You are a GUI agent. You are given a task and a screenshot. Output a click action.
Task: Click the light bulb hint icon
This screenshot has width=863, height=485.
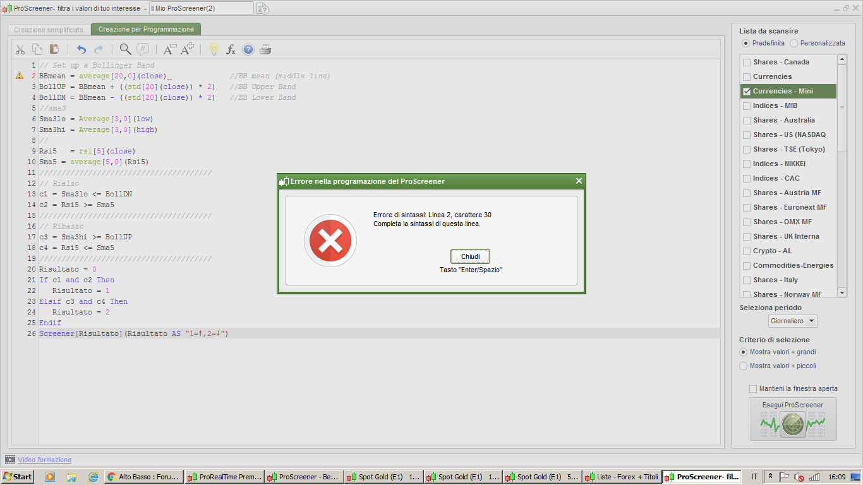click(x=214, y=49)
